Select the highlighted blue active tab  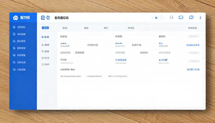(45, 28)
